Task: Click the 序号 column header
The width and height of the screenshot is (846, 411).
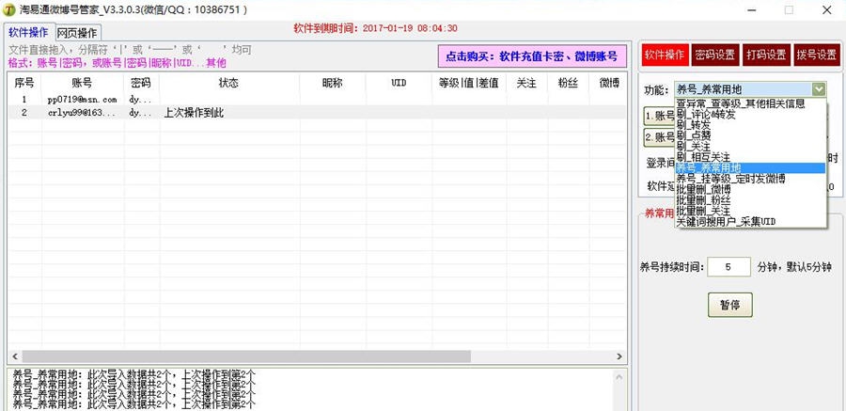Action: [23, 83]
